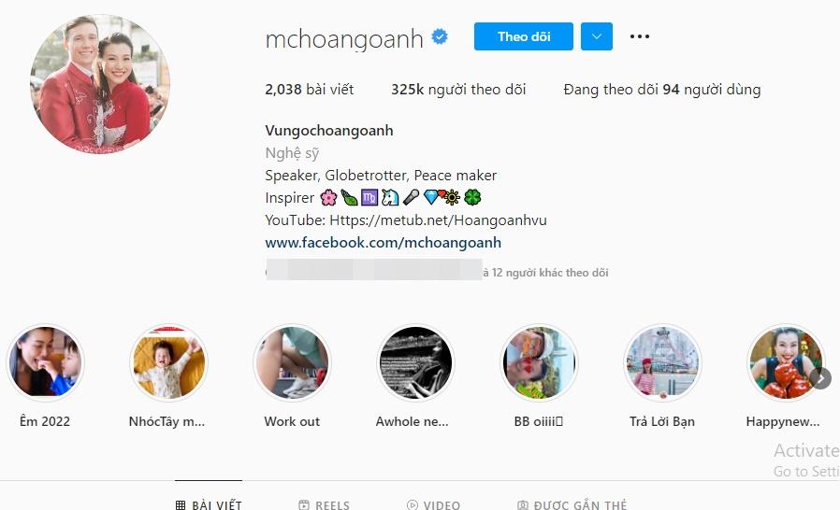The width and height of the screenshot is (840, 510).
Task: Expand the dropdown arrow beside Theo dõi
Action: pos(597,36)
